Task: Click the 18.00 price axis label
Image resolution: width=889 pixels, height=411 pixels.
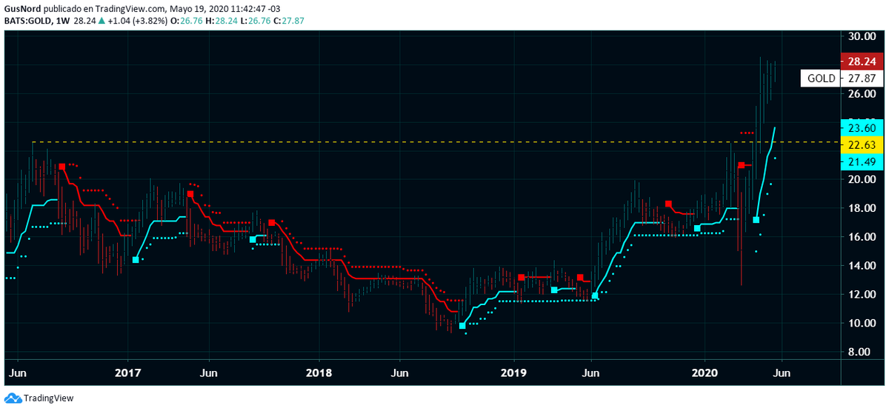Action: click(862, 209)
